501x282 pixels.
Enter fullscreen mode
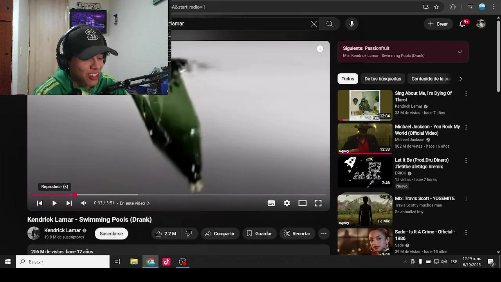coord(318,203)
